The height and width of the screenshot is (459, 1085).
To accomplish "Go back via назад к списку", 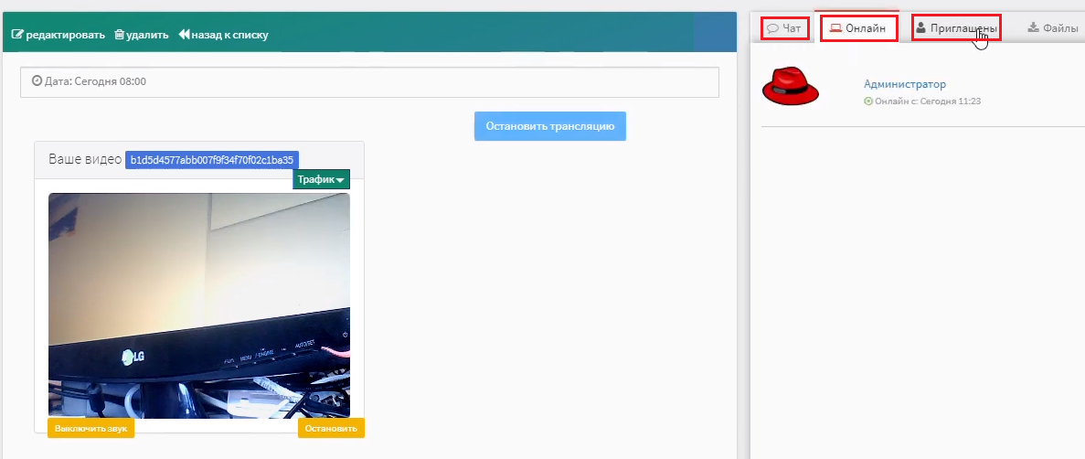I will (223, 35).
